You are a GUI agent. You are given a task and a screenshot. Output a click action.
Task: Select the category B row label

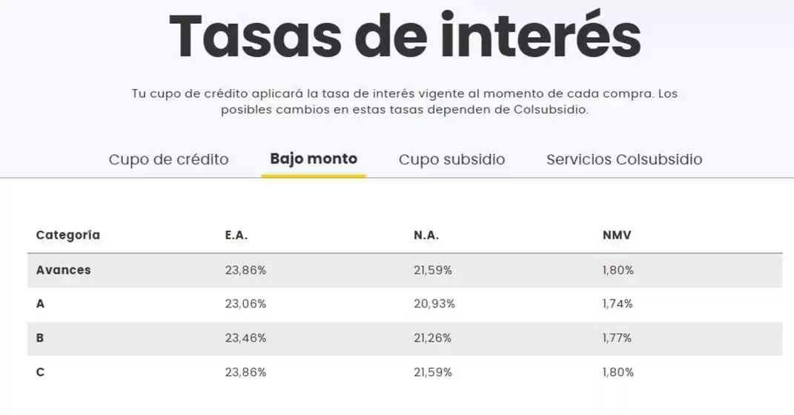point(40,338)
